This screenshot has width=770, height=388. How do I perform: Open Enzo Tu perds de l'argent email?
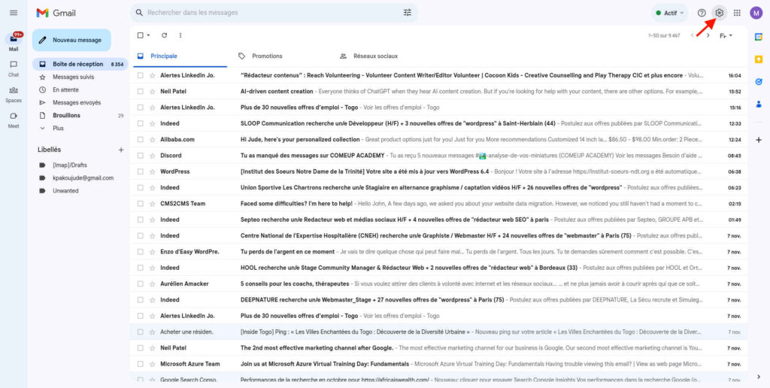438,251
